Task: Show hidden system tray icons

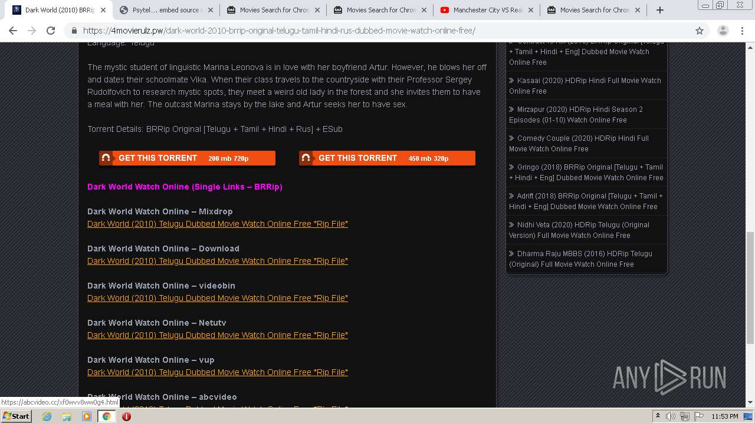Action: (658, 416)
